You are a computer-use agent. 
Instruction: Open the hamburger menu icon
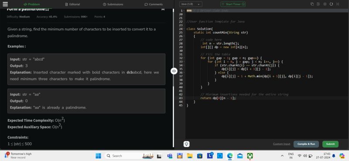click(x=5, y=4)
